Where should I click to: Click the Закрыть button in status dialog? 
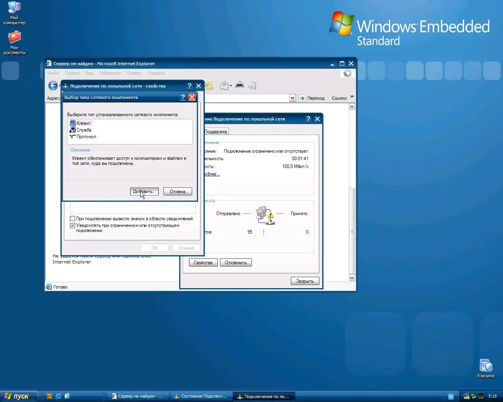coord(305,281)
